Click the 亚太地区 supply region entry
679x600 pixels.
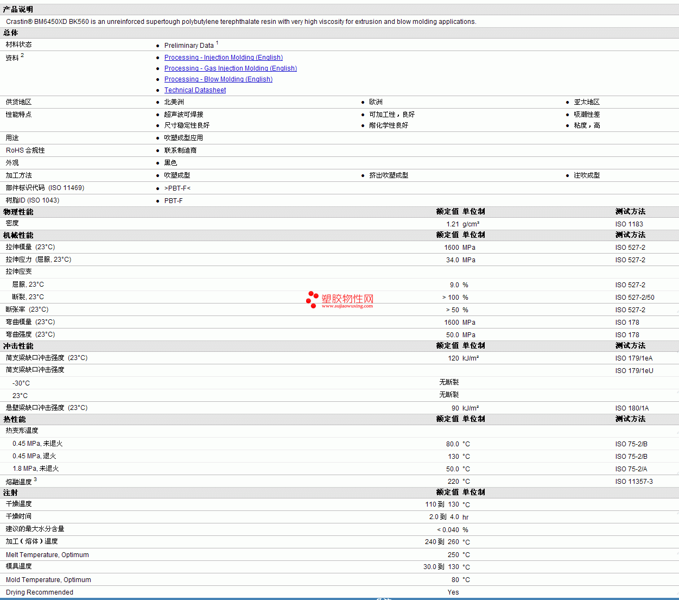point(587,102)
